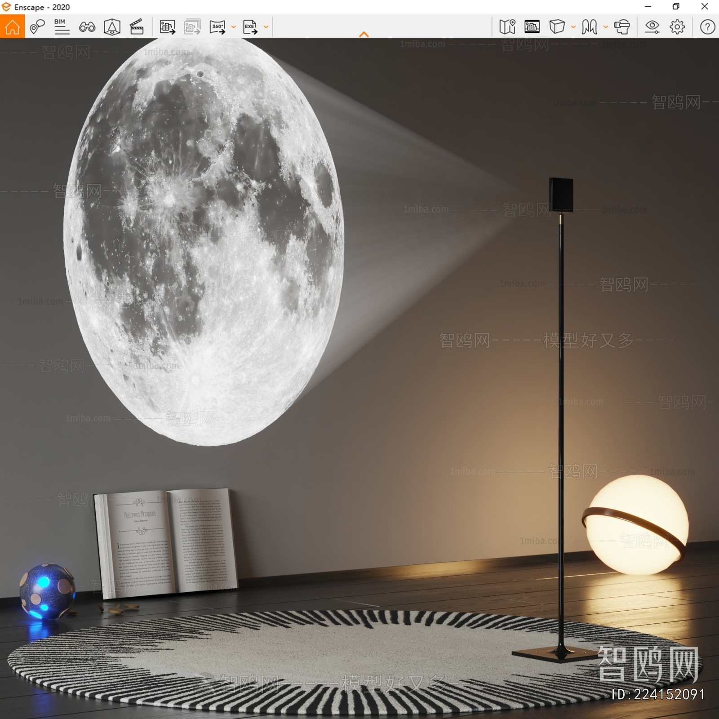719x719 pixels.
Task: Open Visual Settings eye icon
Action: 652,27
